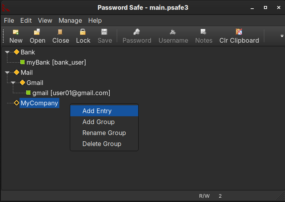Select the Mail group label
Viewport: 285px width, 202px height.
pyautogui.click(x=27, y=73)
